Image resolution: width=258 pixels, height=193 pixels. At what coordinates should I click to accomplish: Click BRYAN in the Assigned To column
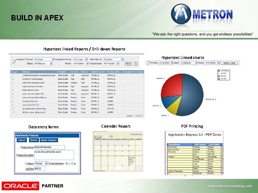point(110,109)
